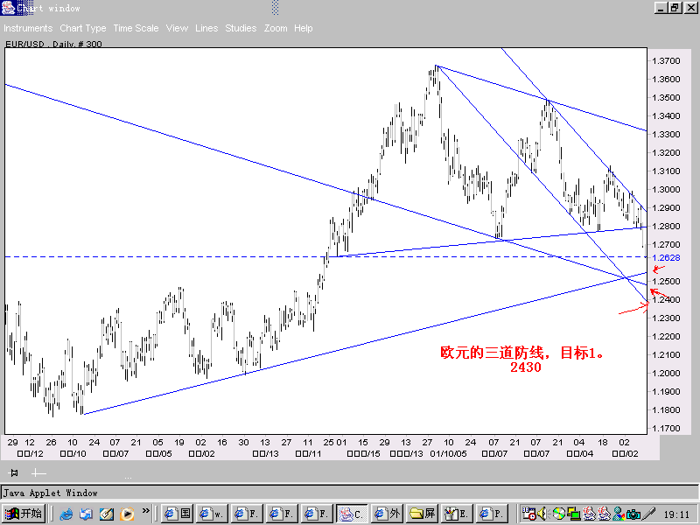Click the 00/05 date axis label
700x525 pixels.
(x=158, y=453)
